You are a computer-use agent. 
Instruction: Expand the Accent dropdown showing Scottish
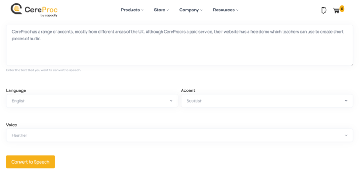tap(267, 101)
